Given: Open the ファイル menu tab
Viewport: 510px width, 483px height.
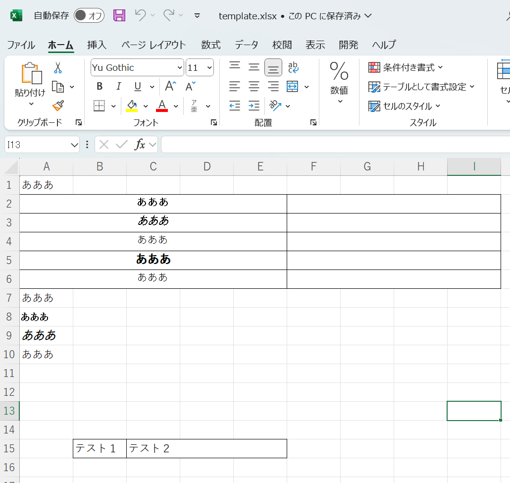Looking at the screenshot, I should click(21, 45).
